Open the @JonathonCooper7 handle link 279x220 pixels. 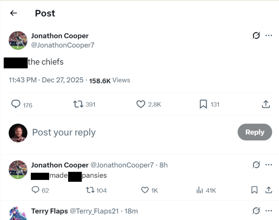tap(63, 45)
